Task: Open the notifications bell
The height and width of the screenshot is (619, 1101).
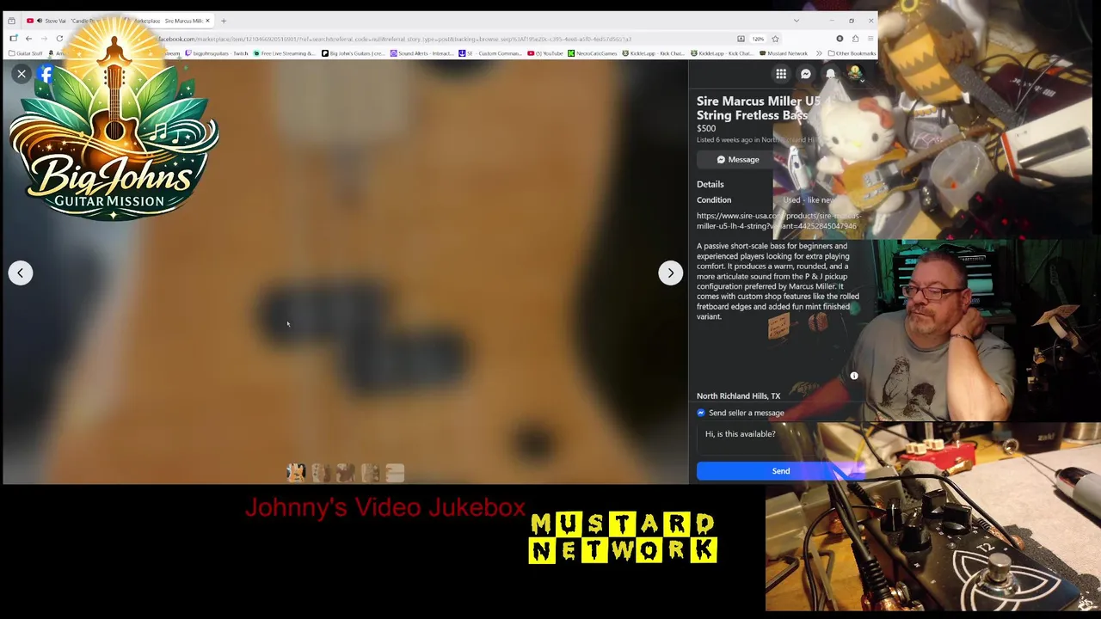Action: [x=831, y=74]
